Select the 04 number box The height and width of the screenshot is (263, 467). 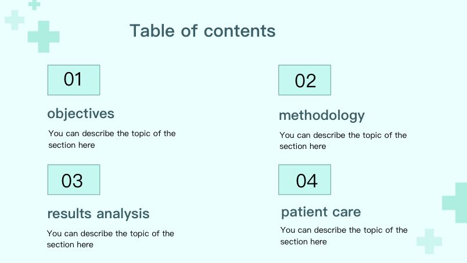tap(305, 180)
